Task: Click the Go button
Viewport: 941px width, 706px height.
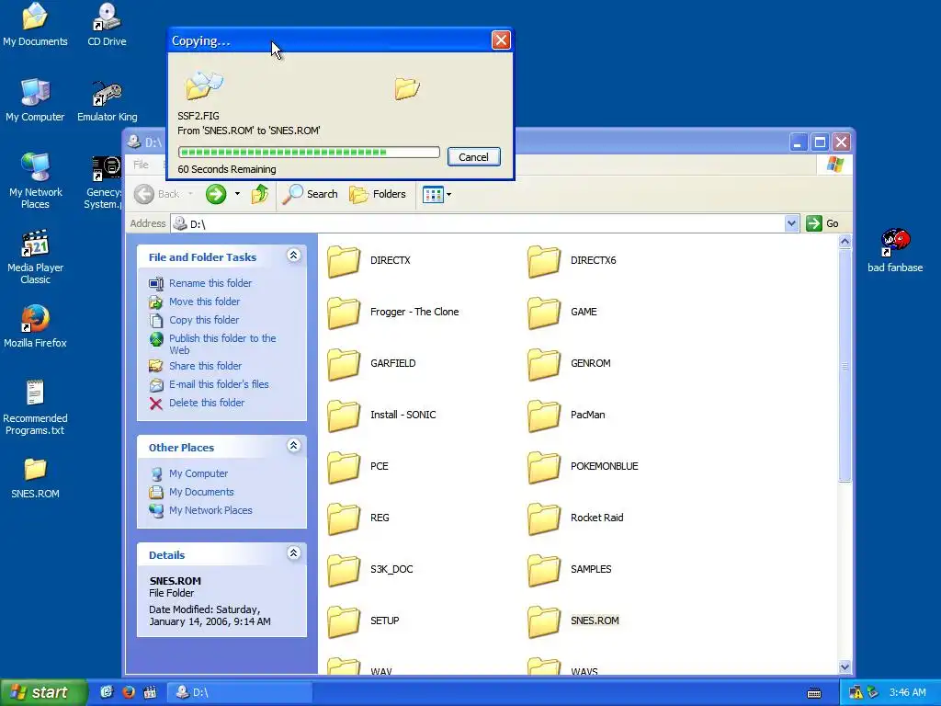Action: [x=822, y=223]
